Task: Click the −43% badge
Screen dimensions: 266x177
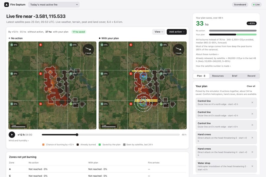Action: [x=251, y=23]
